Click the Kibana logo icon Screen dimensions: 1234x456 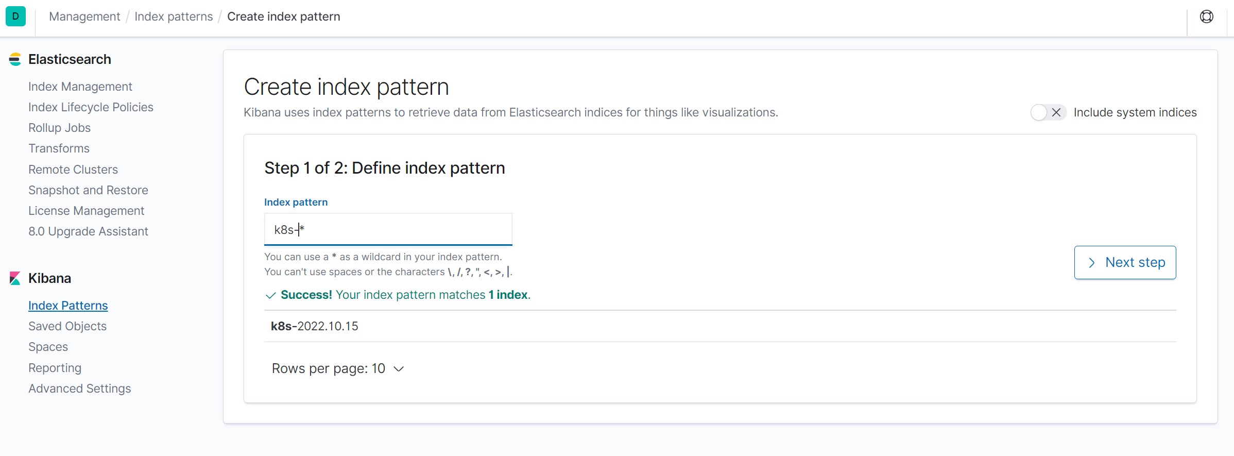[15, 278]
